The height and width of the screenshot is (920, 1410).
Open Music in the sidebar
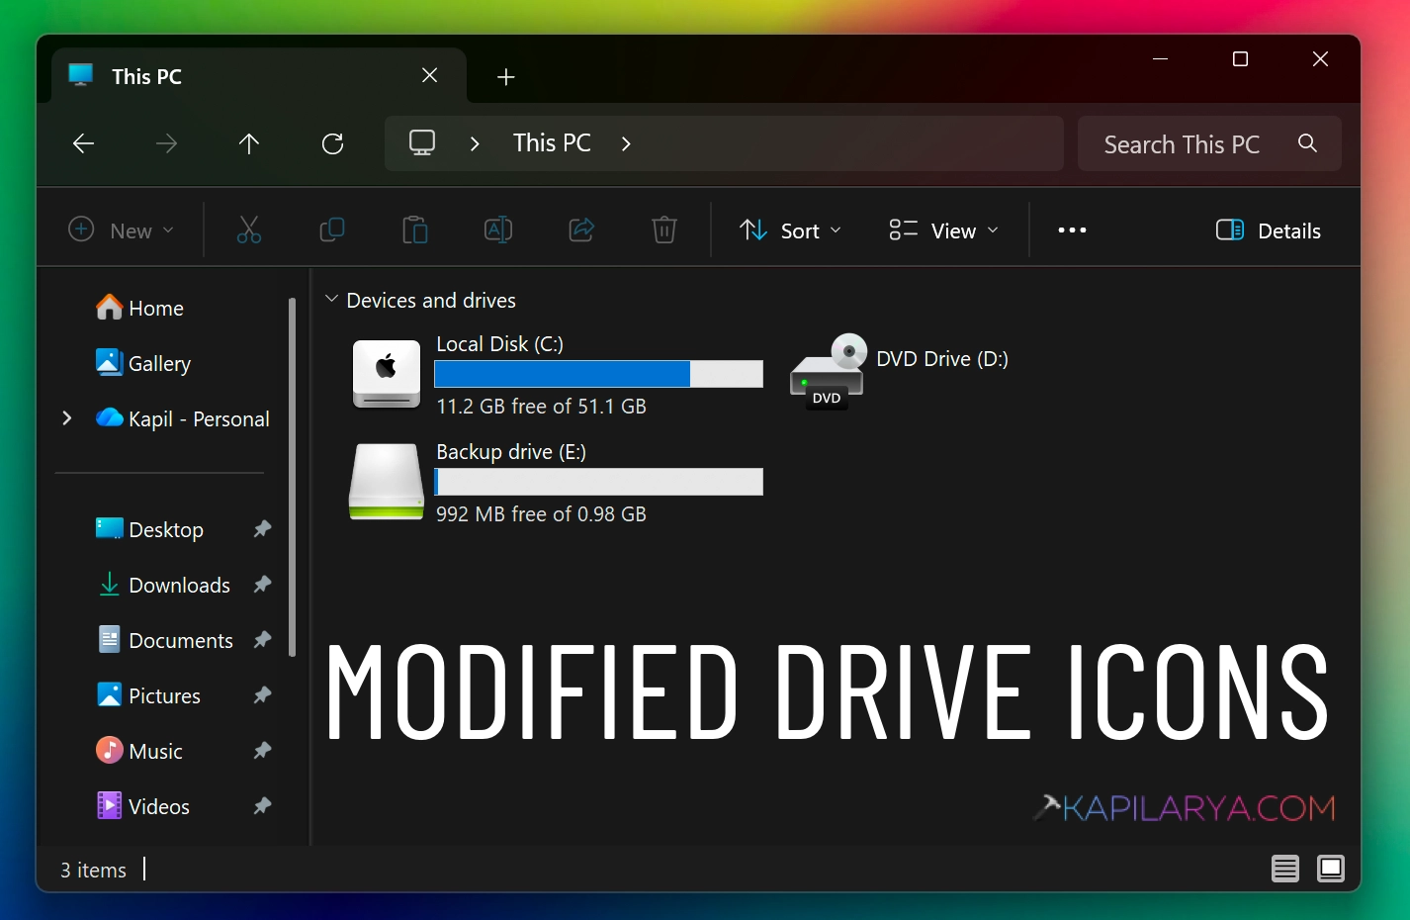(139, 751)
